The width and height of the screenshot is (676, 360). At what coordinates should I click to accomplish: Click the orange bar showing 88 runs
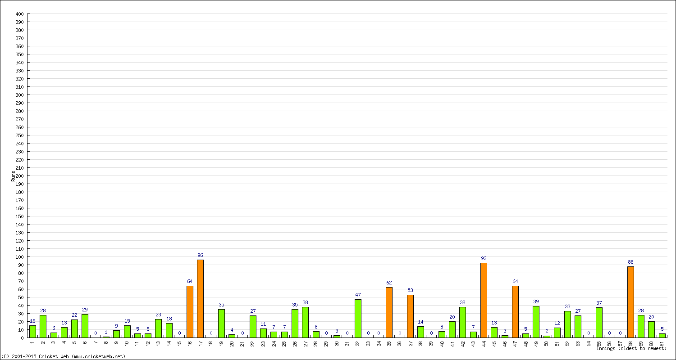point(630,302)
